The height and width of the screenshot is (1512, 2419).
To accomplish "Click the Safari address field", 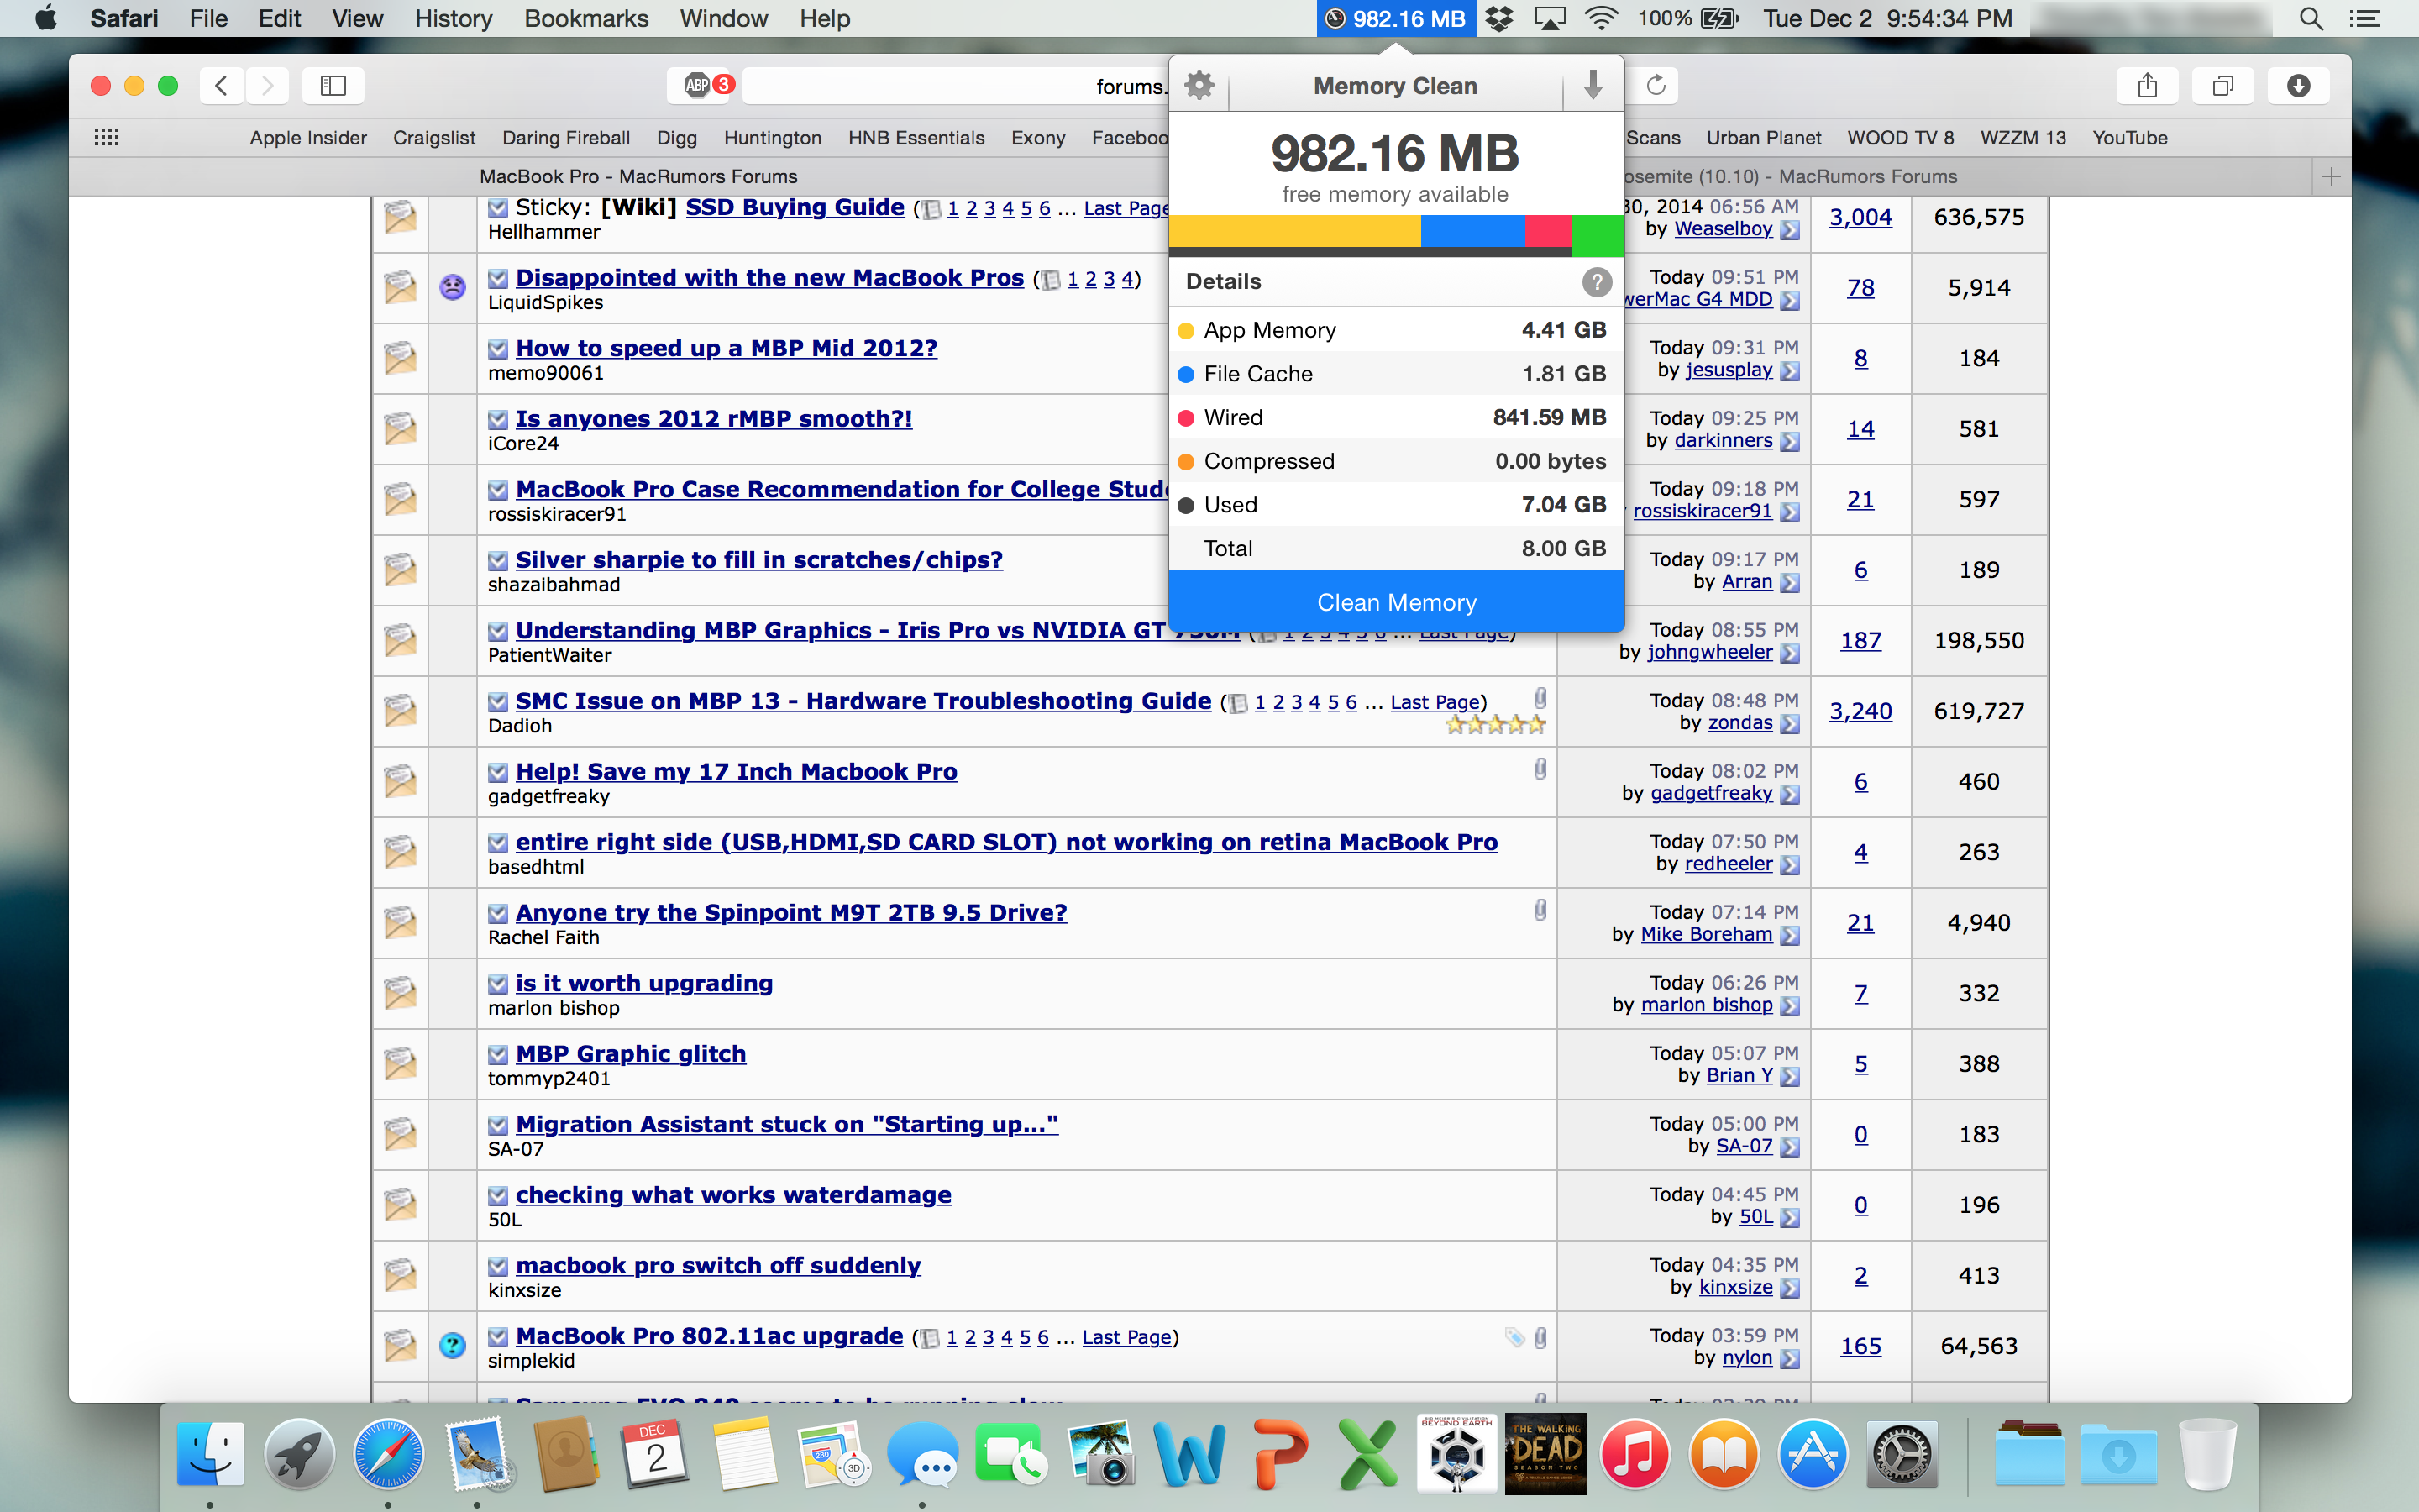I will tap(956, 86).
